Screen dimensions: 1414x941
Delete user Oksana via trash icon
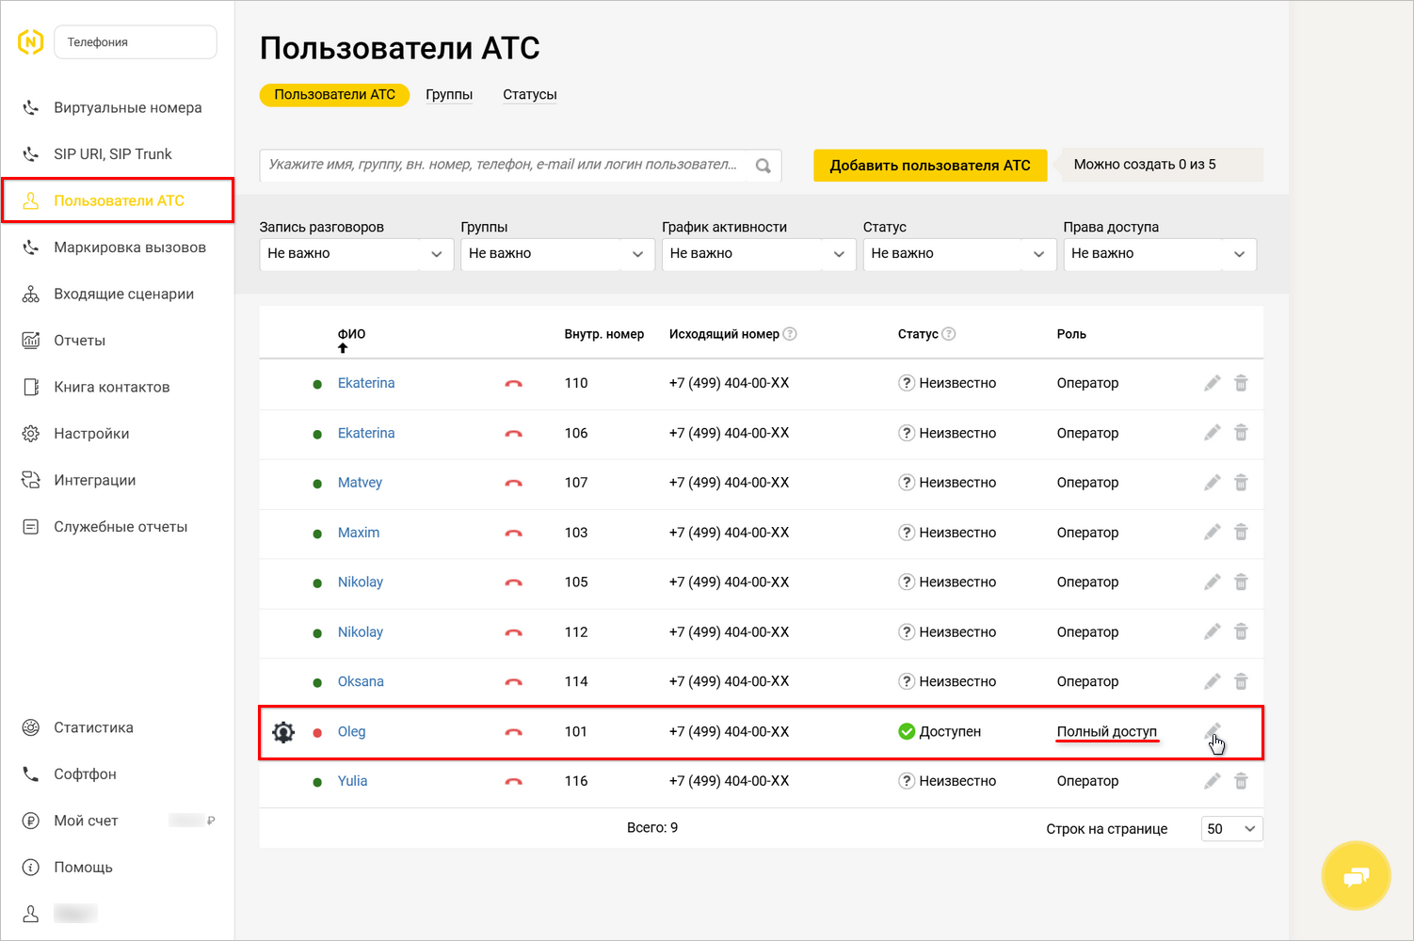point(1241,680)
